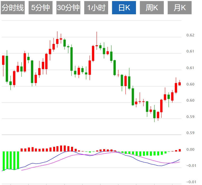The image size is (202, 185).
Task: Click the -0.01 MACD axis label at bottom
Action: (191, 182)
